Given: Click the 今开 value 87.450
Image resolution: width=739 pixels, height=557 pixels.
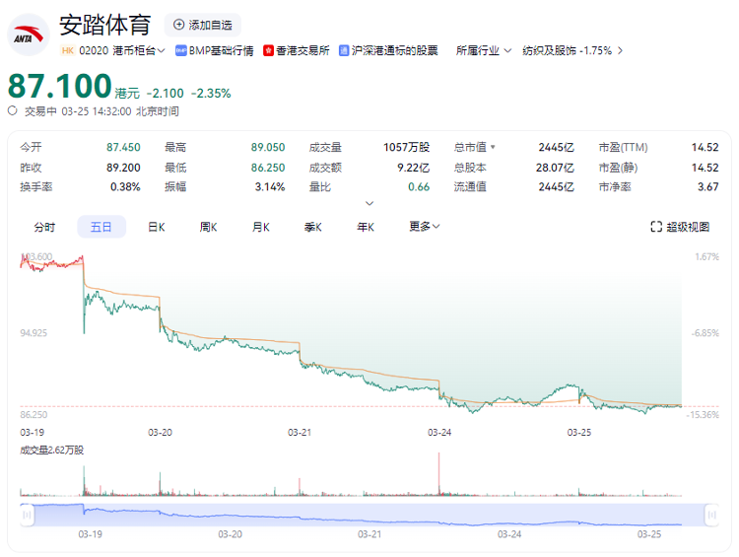Looking at the screenshot, I should point(123,147).
